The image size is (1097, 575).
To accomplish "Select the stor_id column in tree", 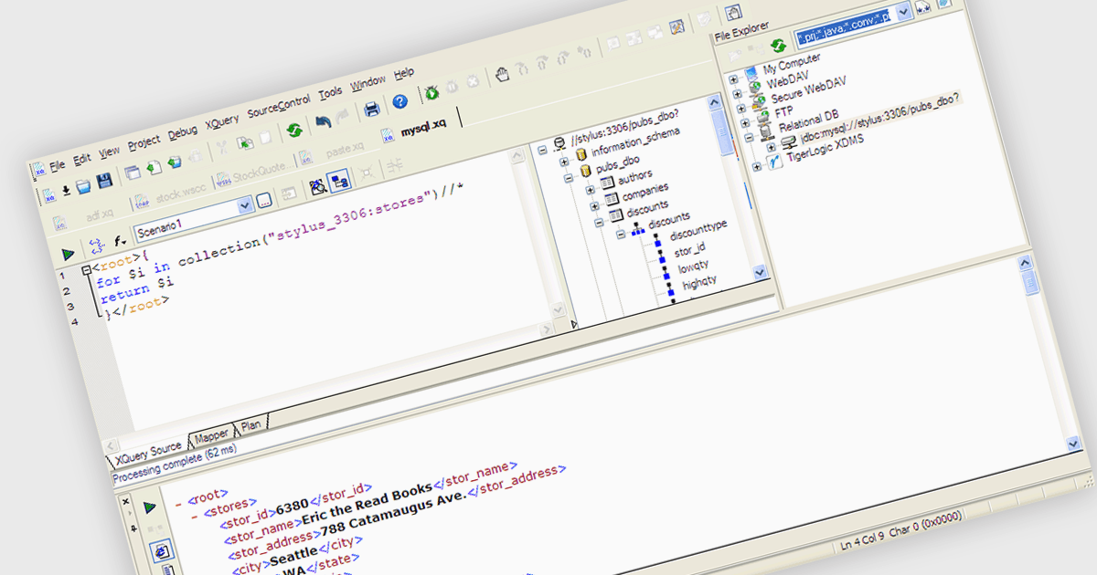I will 689,250.
